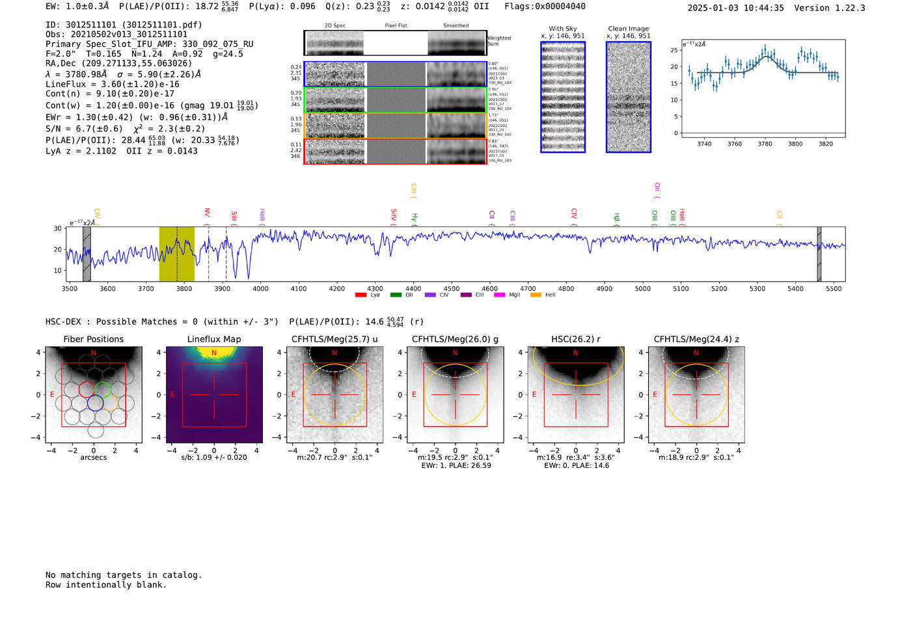
Task: Click the RA,Dec coordinates text
Action: coord(119,64)
